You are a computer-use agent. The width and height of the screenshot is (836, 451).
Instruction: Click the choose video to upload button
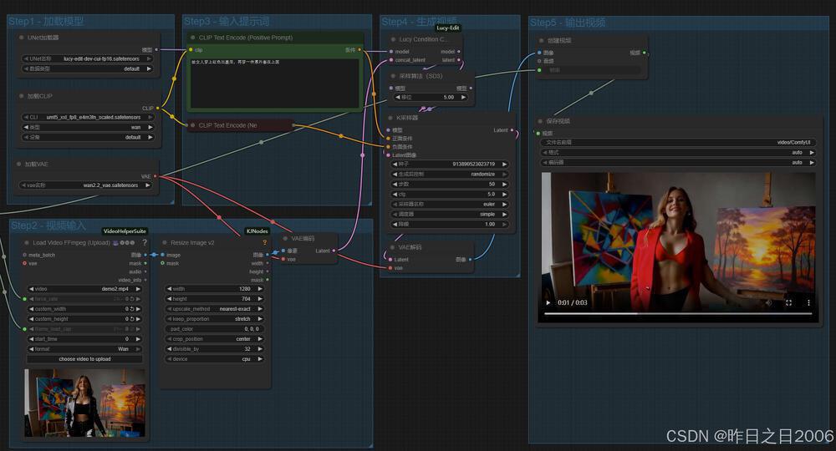pyautogui.click(x=84, y=359)
